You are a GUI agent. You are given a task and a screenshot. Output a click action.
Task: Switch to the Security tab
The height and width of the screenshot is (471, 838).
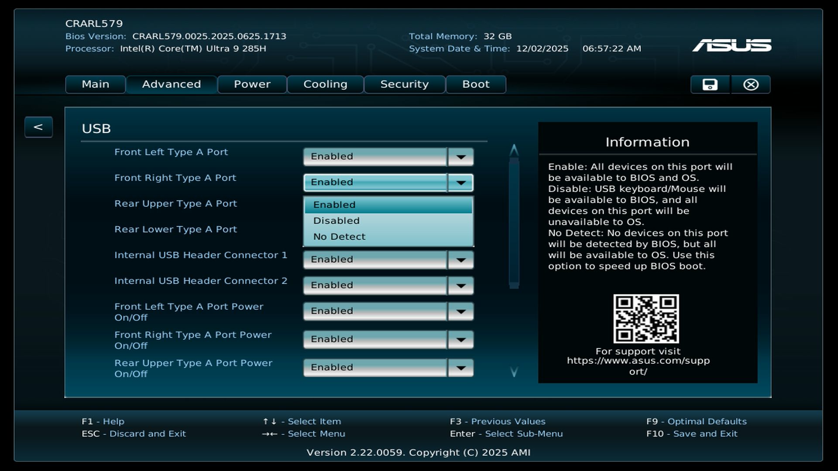[404, 84]
